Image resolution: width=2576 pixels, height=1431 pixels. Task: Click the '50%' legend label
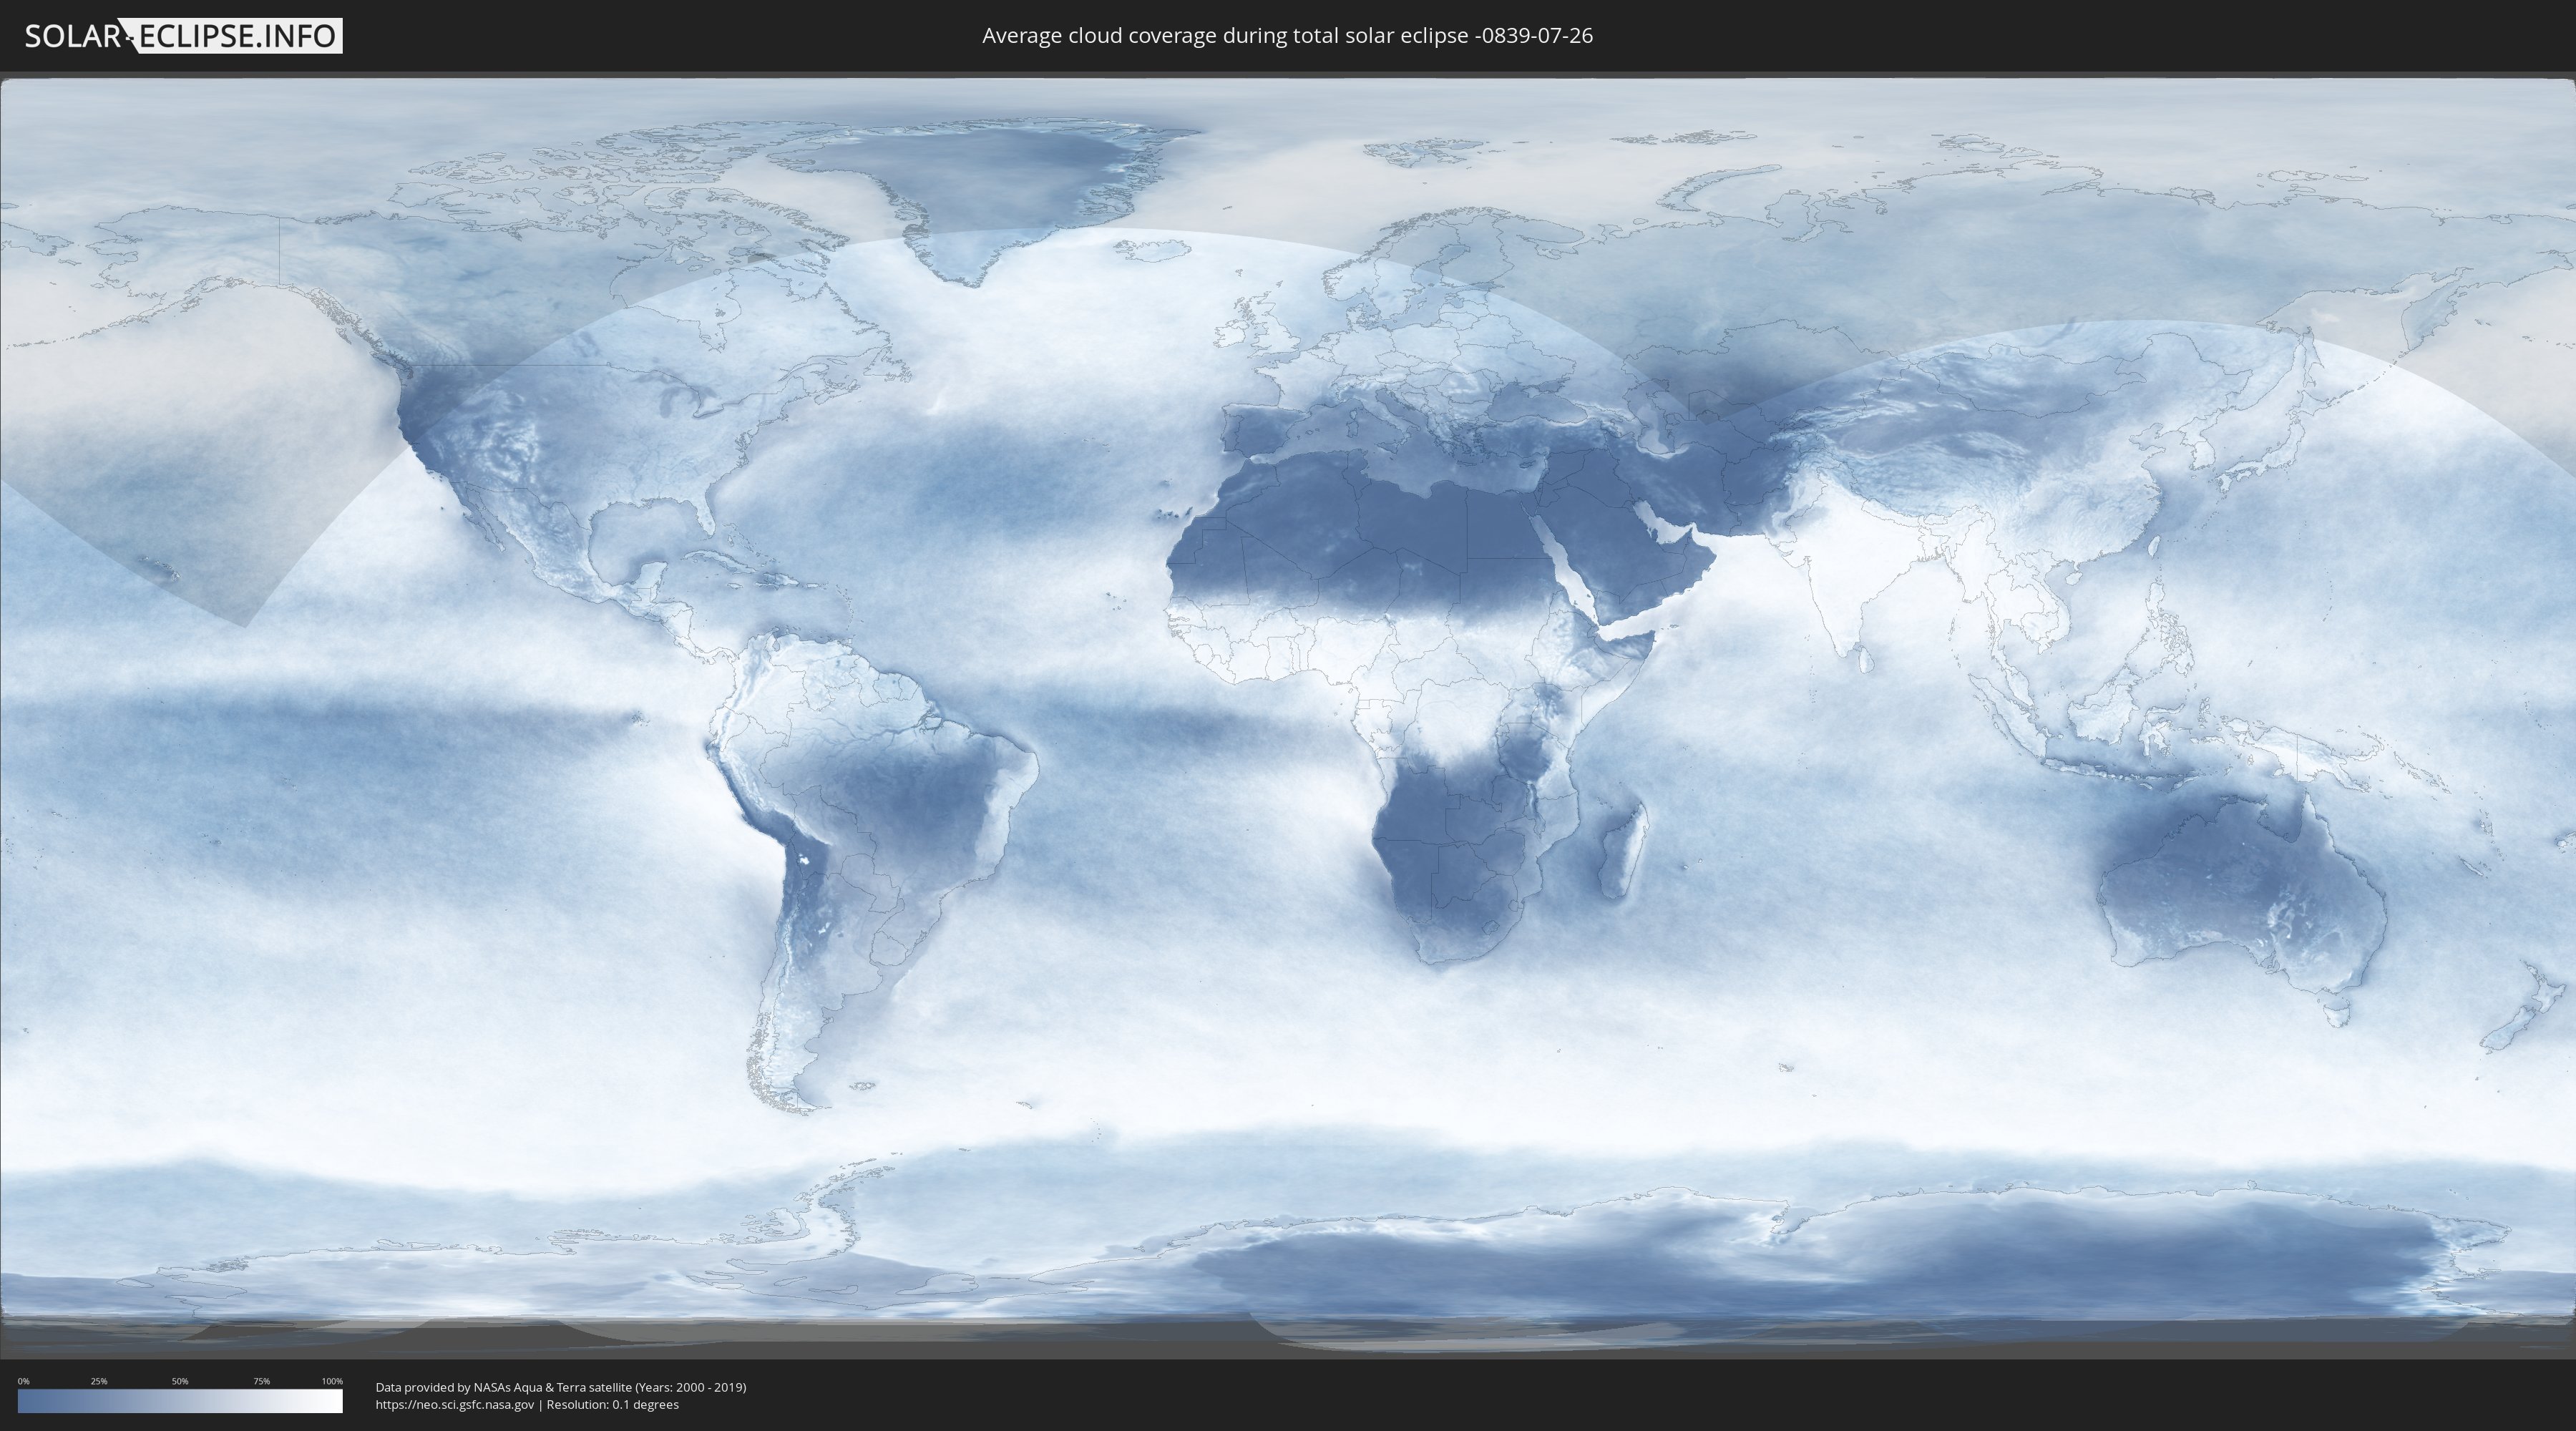point(180,1381)
